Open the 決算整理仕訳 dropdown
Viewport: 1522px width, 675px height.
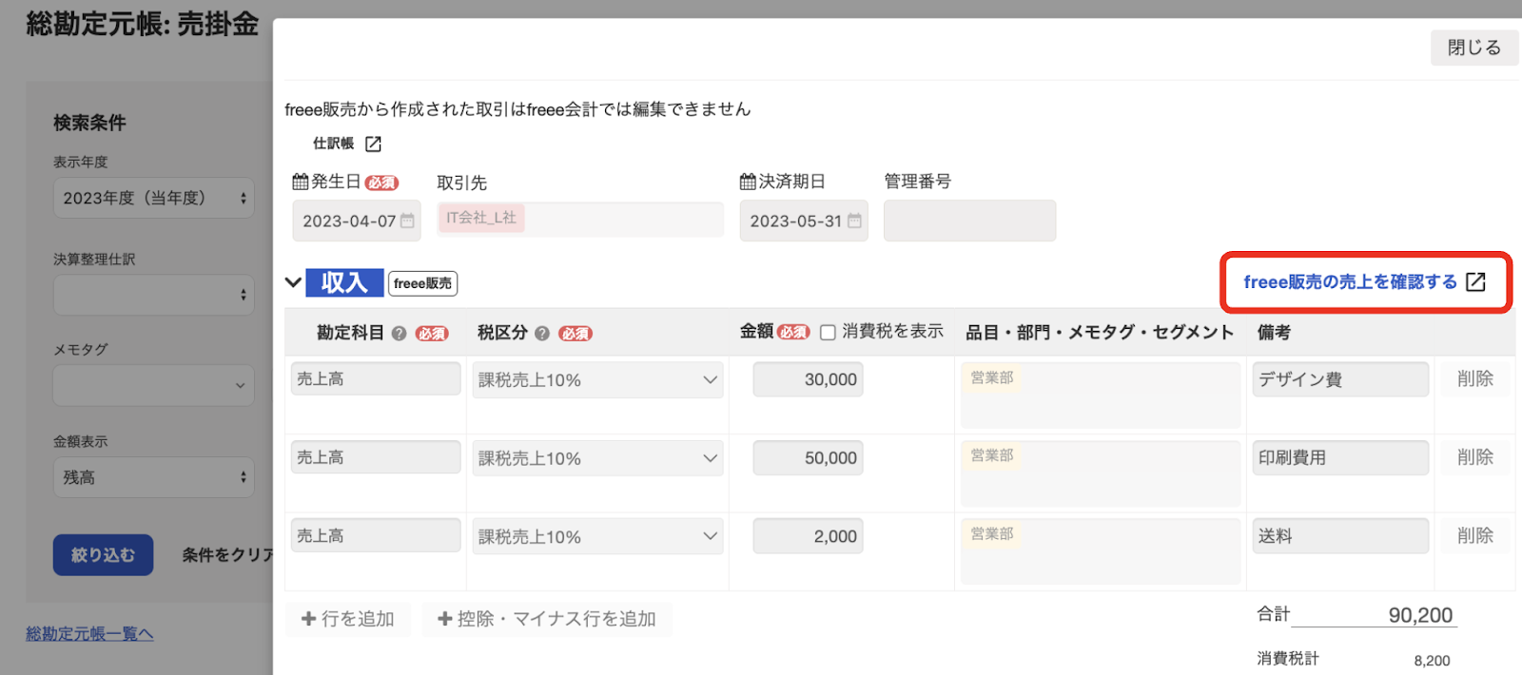[153, 295]
